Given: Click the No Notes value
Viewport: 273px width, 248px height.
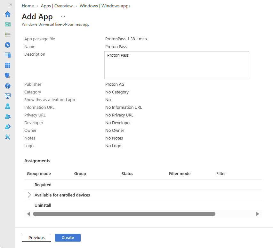Looking at the screenshot, I should point(114,138).
